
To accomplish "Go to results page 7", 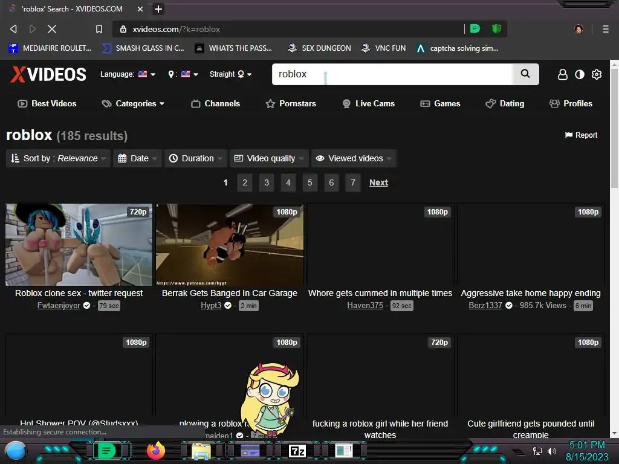I will point(353,182).
